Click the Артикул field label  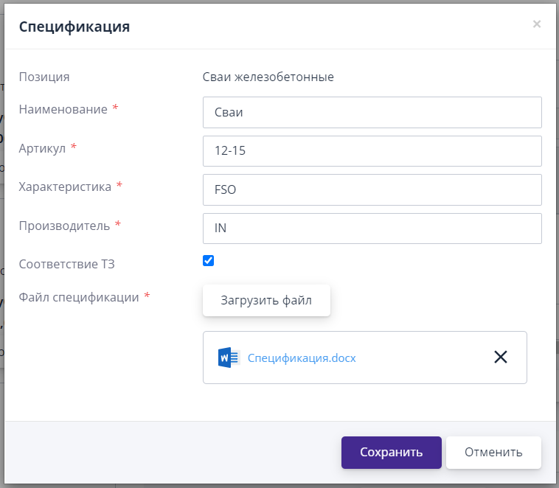click(42, 148)
